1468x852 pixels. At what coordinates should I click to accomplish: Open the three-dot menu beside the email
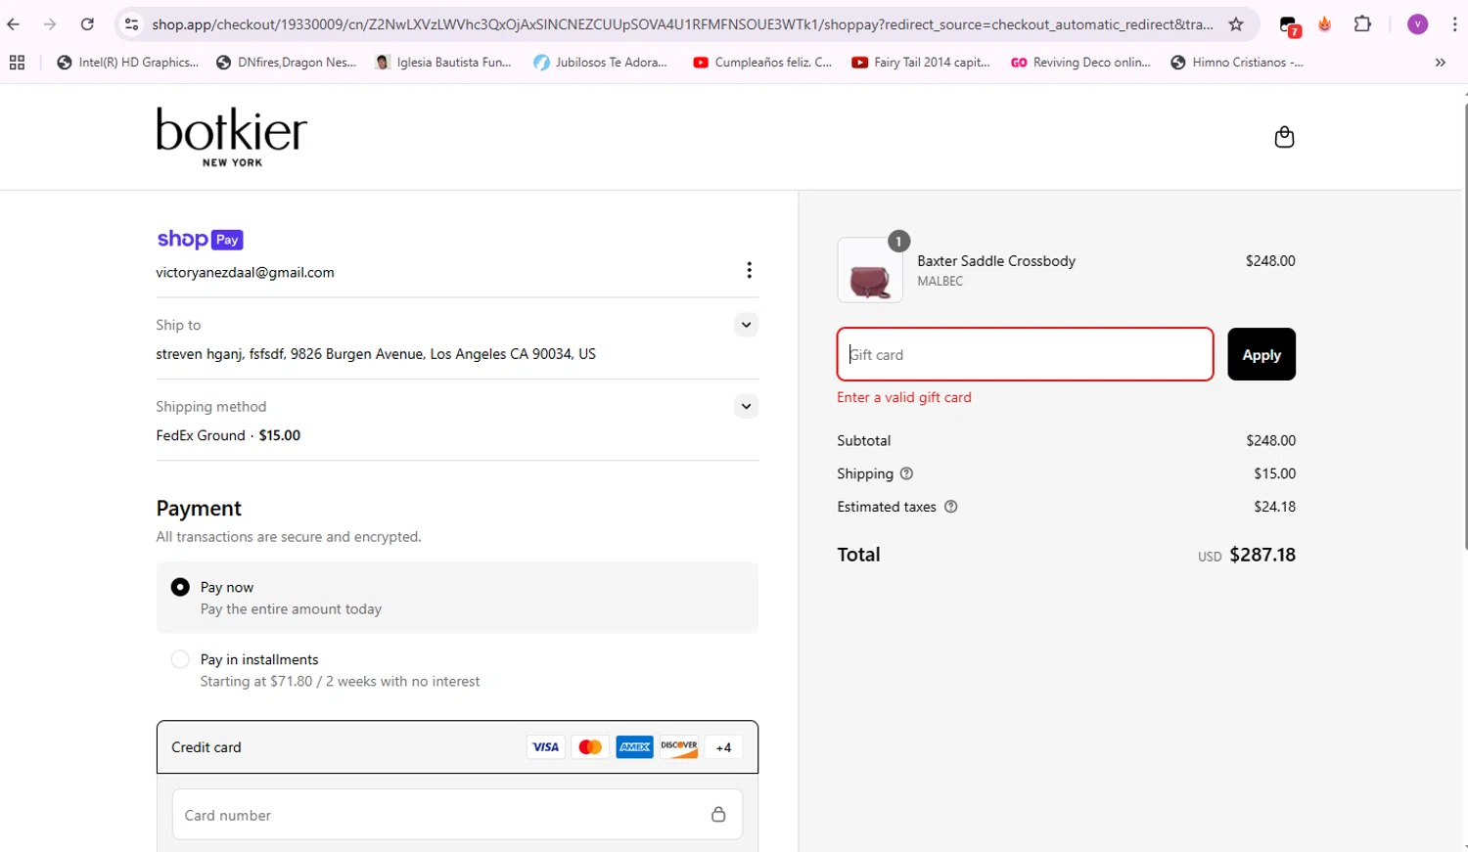pos(749,270)
